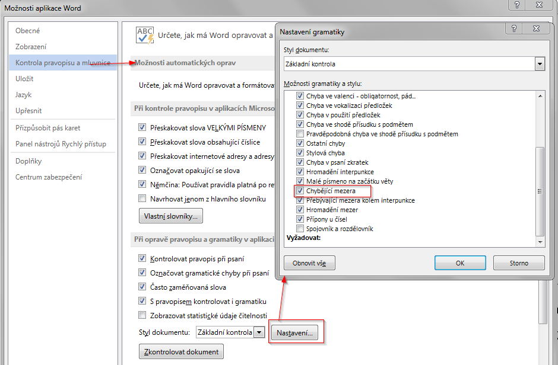Toggle 'Stylová chyba' checkbox
This screenshot has height=365, width=558.
coord(300,153)
